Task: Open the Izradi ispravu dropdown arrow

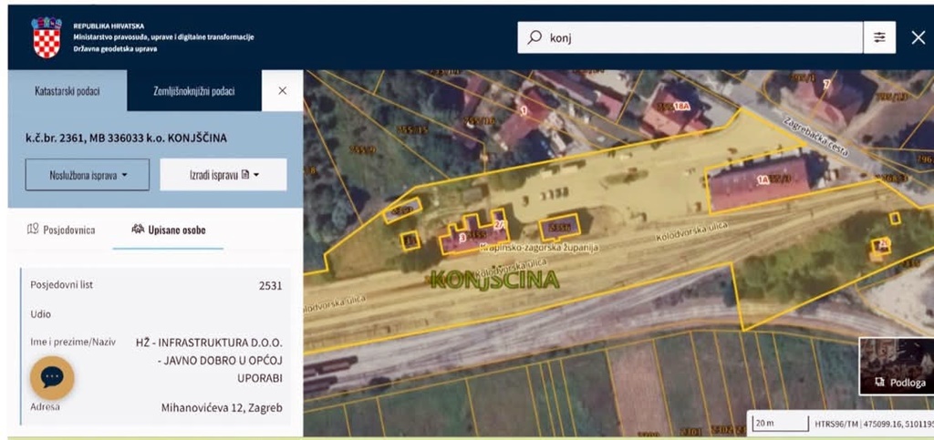Action: click(x=257, y=175)
